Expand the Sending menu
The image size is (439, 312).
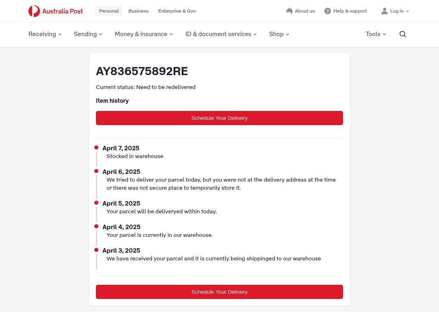pyautogui.click(x=88, y=34)
